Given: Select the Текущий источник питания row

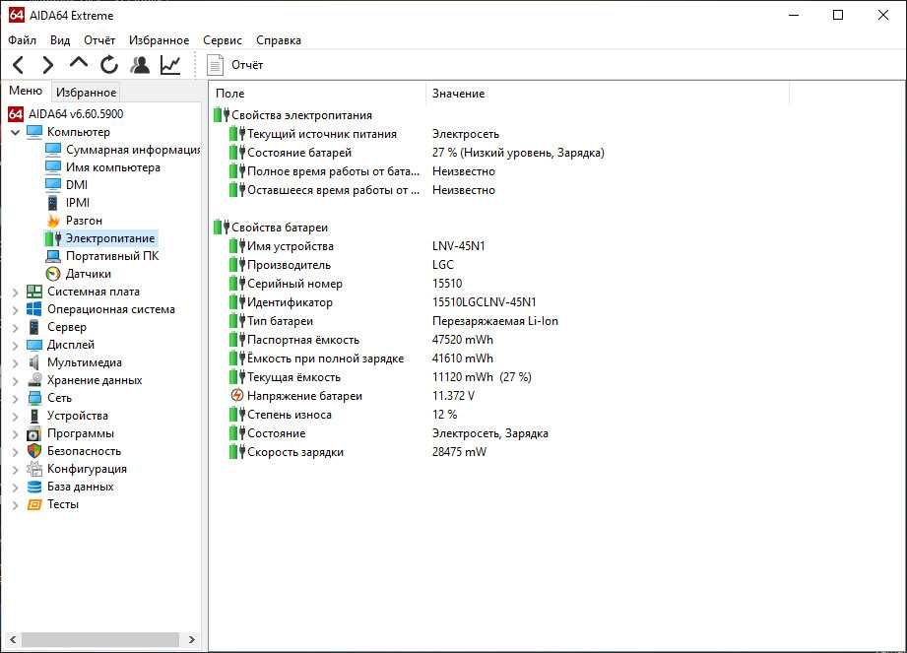Looking at the screenshot, I should click(322, 134).
